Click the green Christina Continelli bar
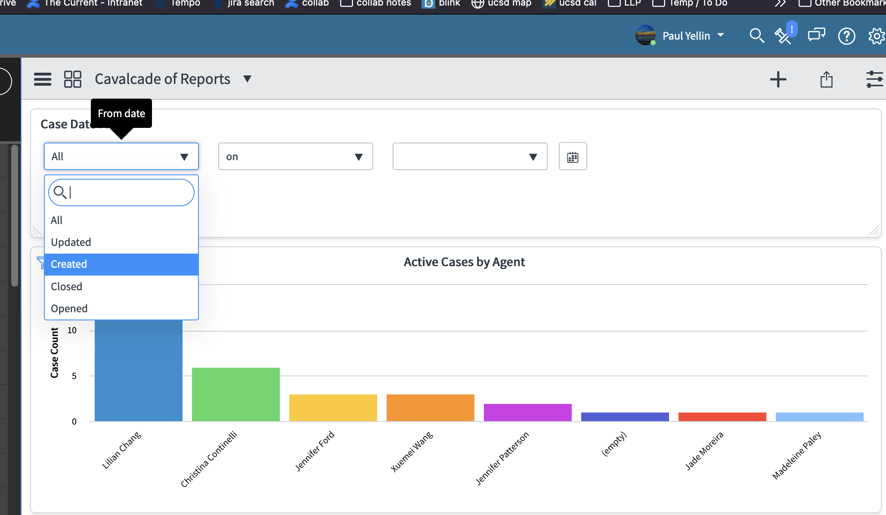The image size is (886, 515). click(236, 394)
